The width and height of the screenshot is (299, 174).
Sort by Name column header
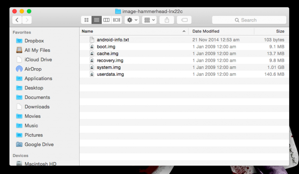(x=87, y=31)
